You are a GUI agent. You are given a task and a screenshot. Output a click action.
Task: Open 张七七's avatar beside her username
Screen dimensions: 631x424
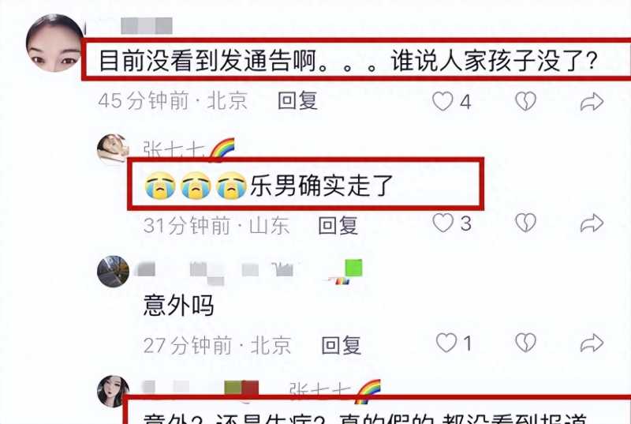click(x=113, y=149)
